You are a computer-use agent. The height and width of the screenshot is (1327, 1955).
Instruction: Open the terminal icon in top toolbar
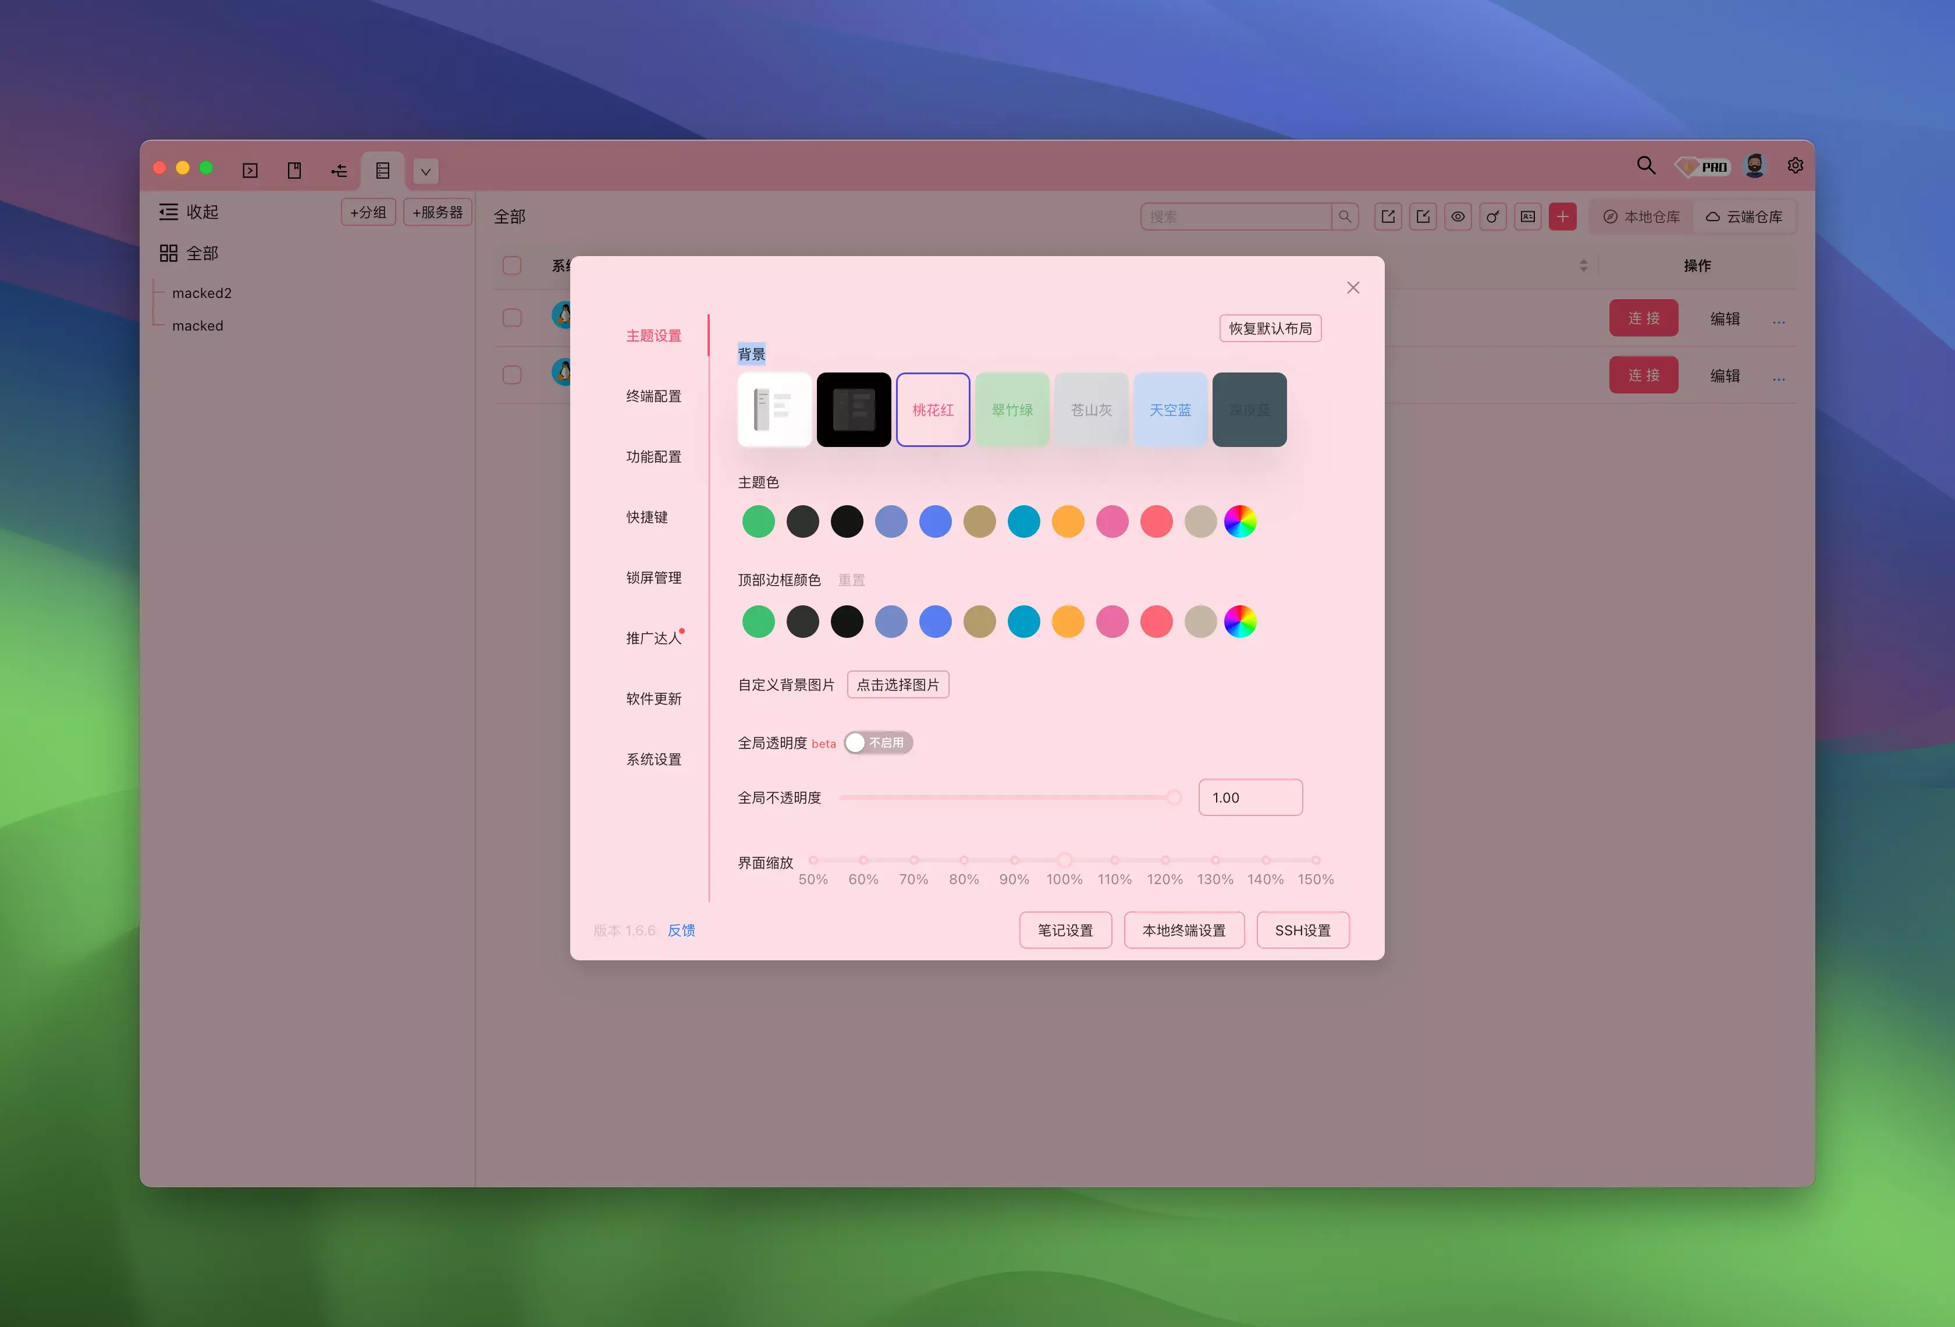(x=250, y=171)
